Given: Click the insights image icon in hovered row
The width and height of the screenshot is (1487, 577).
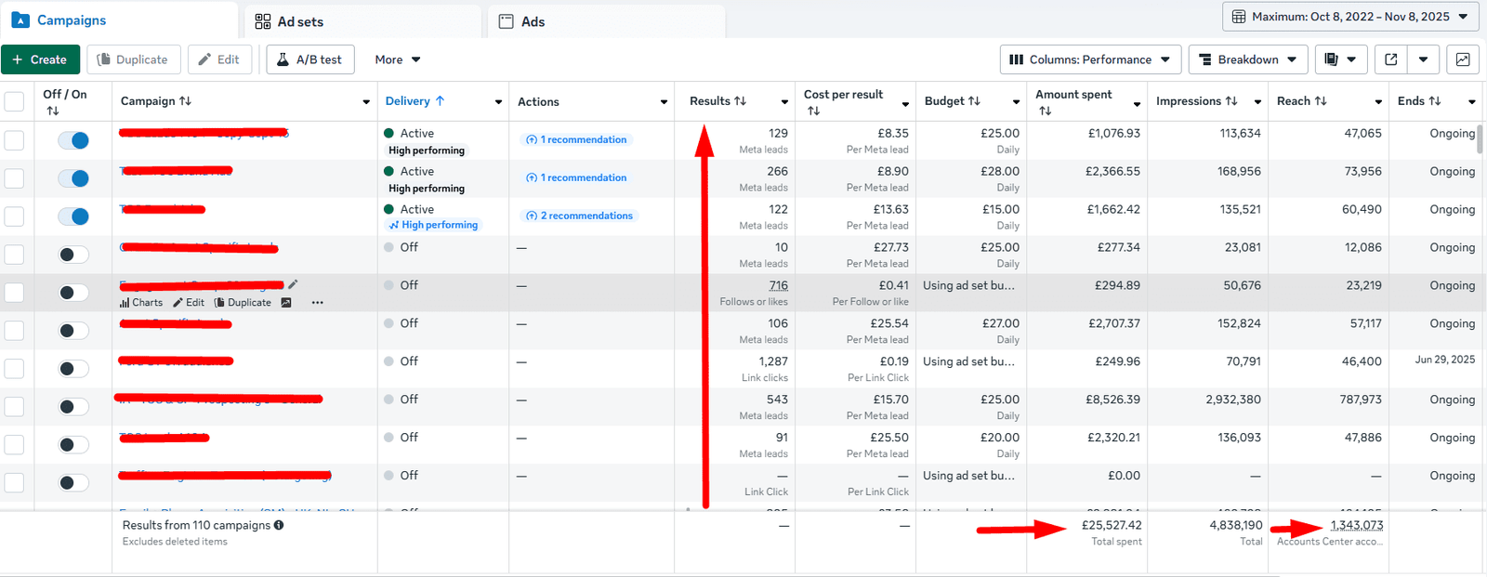Looking at the screenshot, I should click(x=286, y=303).
